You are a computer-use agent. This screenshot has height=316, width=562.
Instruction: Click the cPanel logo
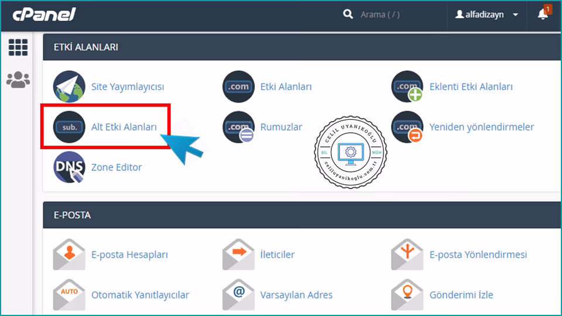click(44, 15)
